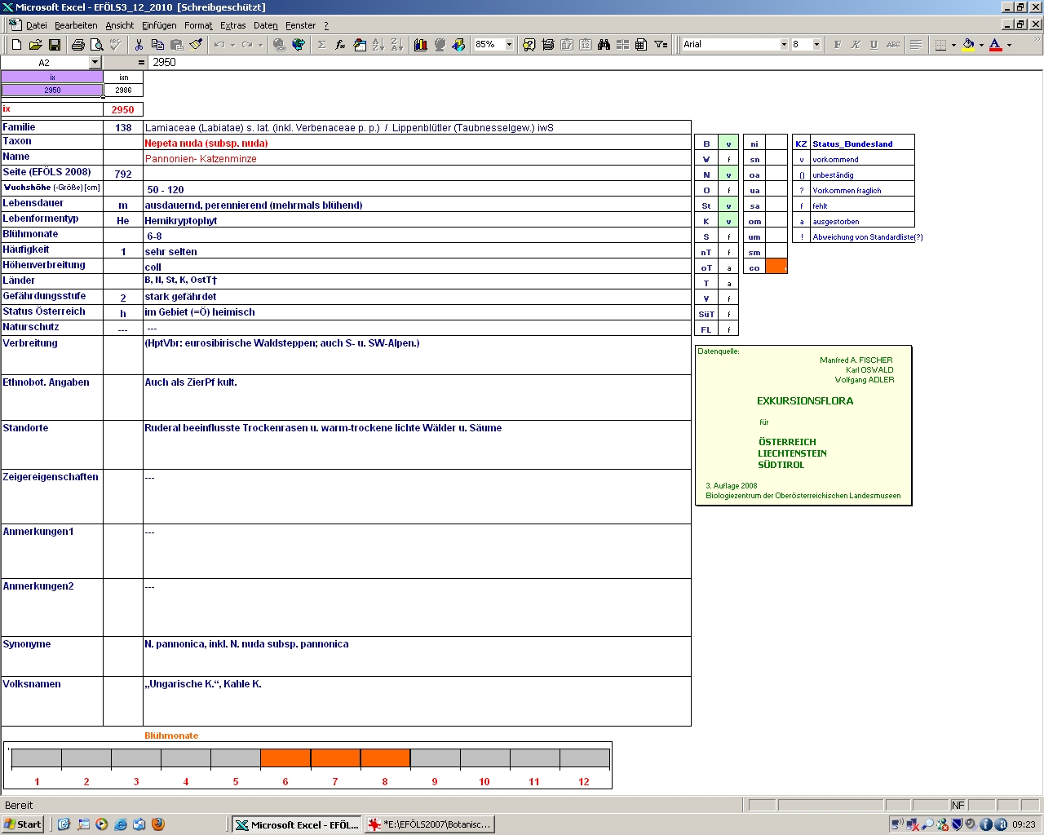The height and width of the screenshot is (835, 1044).
Task: Save the workbook with the floppy disk icon
Action: coord(54,45)
